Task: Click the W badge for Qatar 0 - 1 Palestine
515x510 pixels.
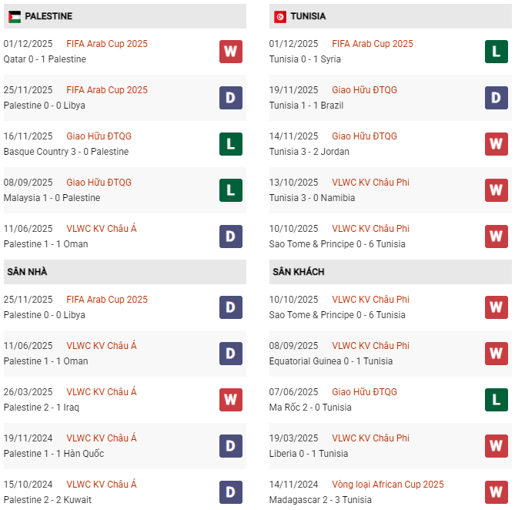Action: (x=230, y=52)
